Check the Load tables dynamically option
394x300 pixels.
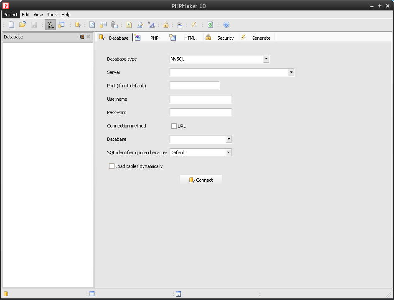(x=112, y=166)
